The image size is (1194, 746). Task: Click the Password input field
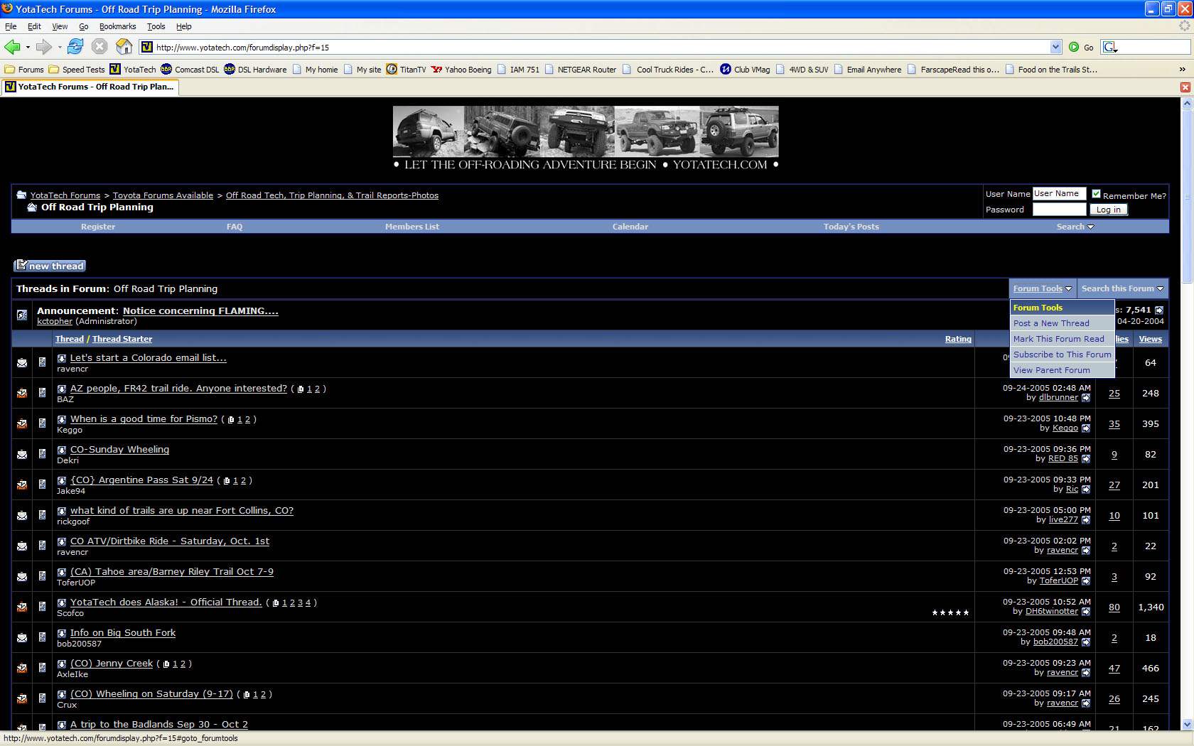coord(1059,210)
